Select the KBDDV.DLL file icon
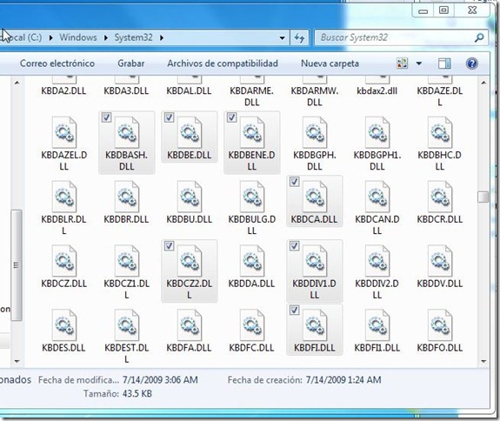 (440, 261)
